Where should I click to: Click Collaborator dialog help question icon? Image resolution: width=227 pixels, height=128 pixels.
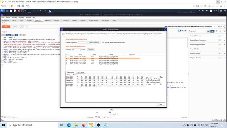[x=63, y=34]
